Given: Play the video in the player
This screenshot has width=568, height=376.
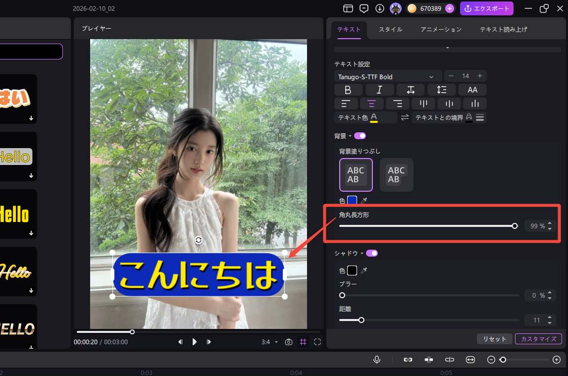Looking at the screenshot, I should pyautogui.click(x=195, y=342).
